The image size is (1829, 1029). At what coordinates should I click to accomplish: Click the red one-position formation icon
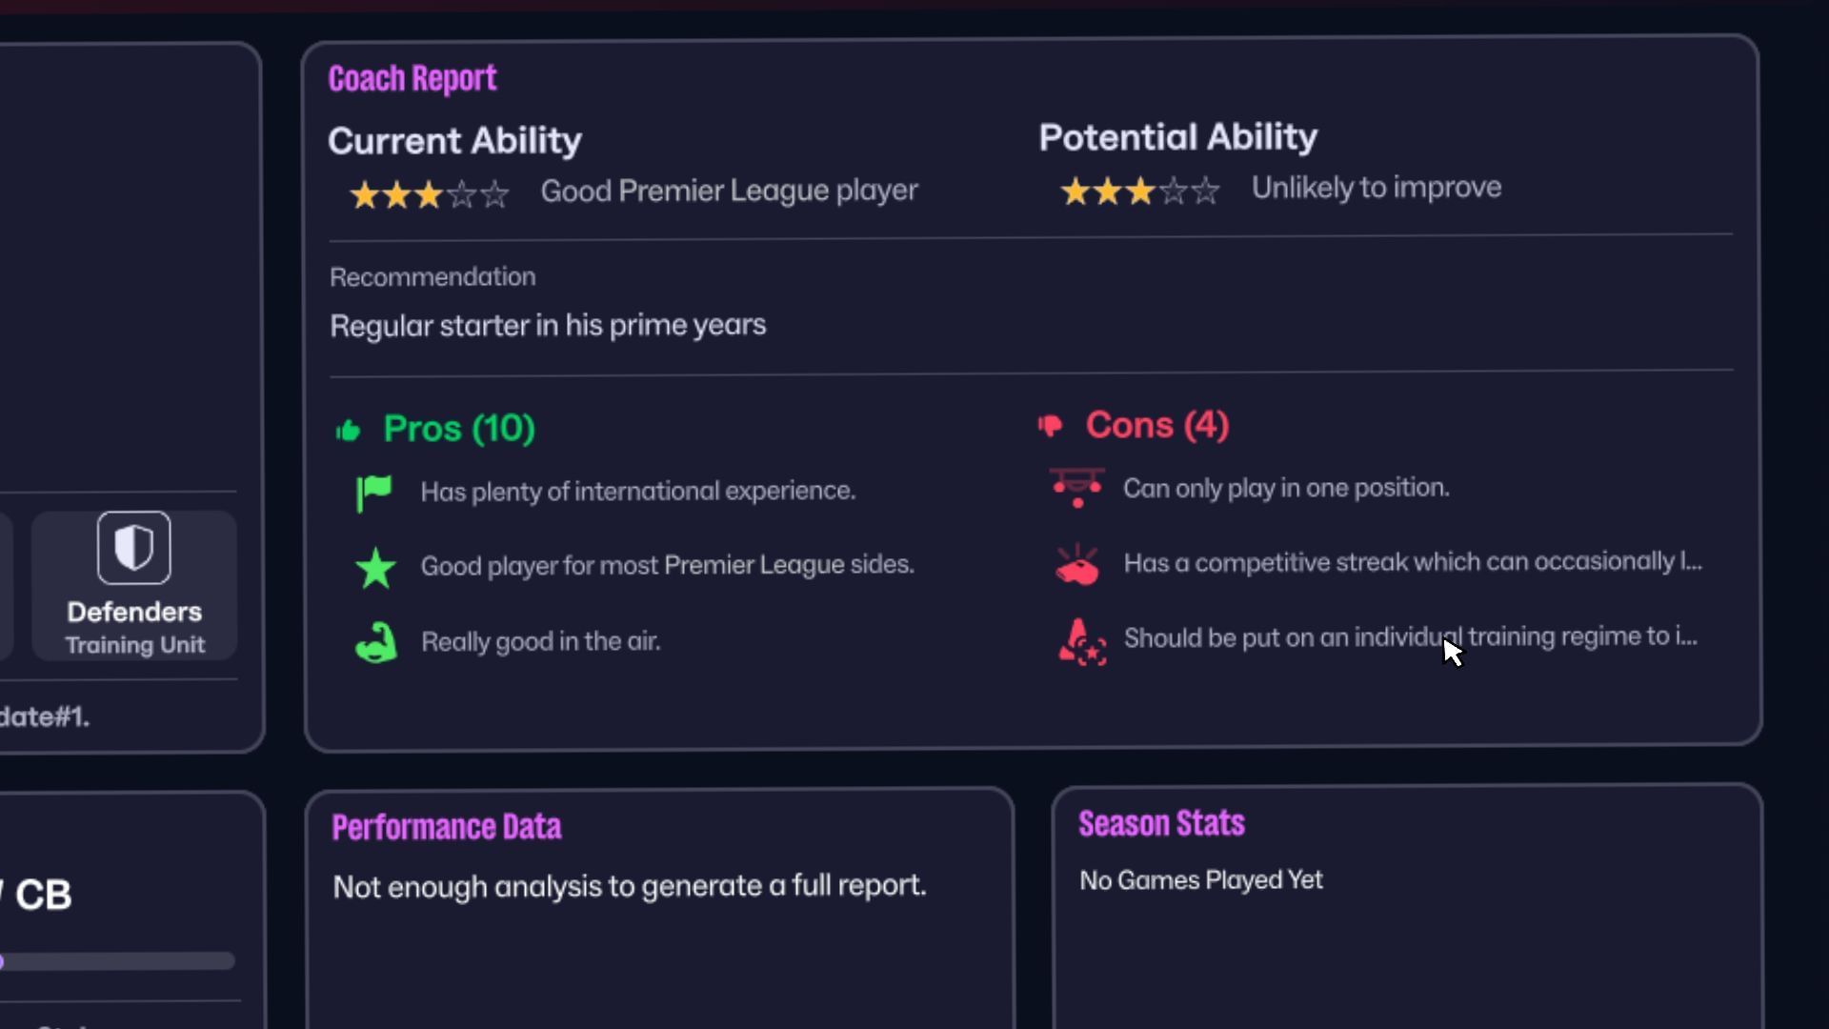coord(1077,487)
